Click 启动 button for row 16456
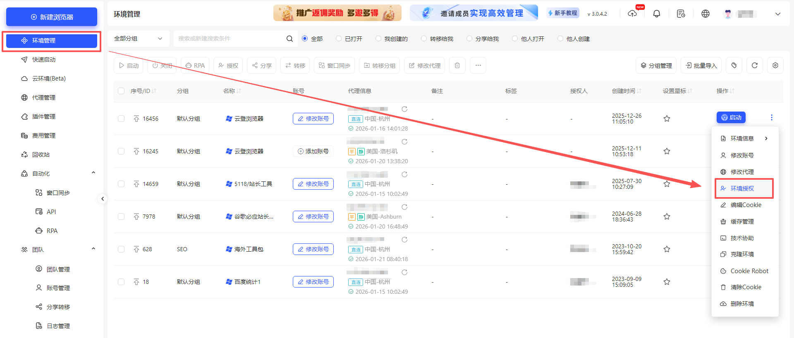 tap(731, 117)
